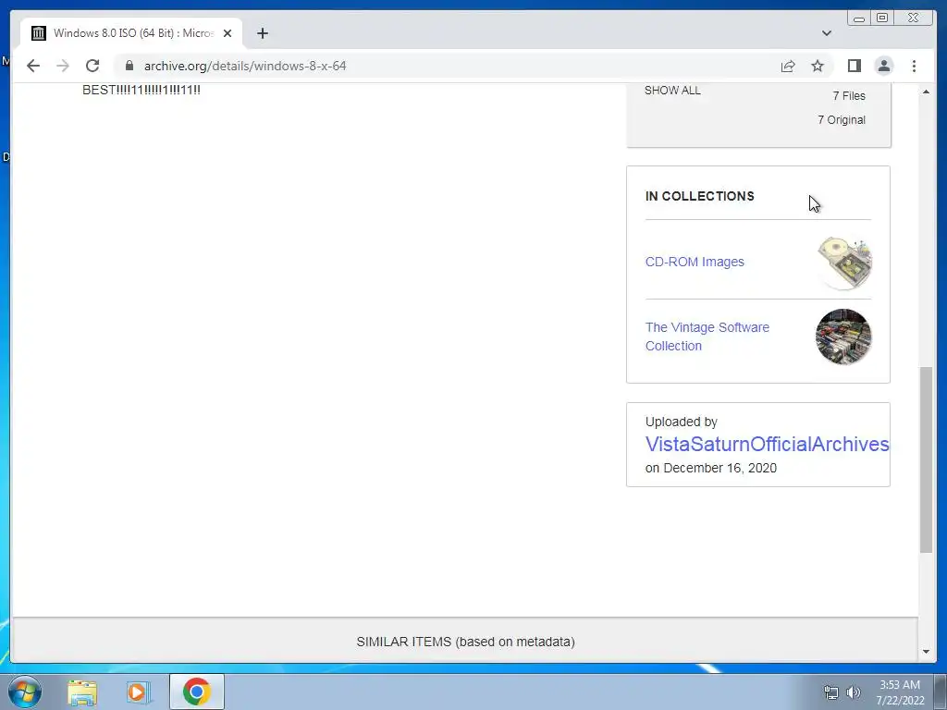Select the Windows 8.0 ISO tab
This screenshot has height=710, width=947.
[x=131, y=33]
